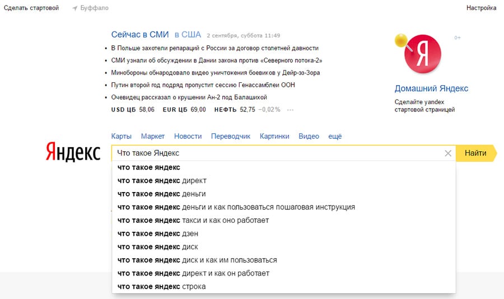Open the news about Северного потока-2

[x=217, y=60]
